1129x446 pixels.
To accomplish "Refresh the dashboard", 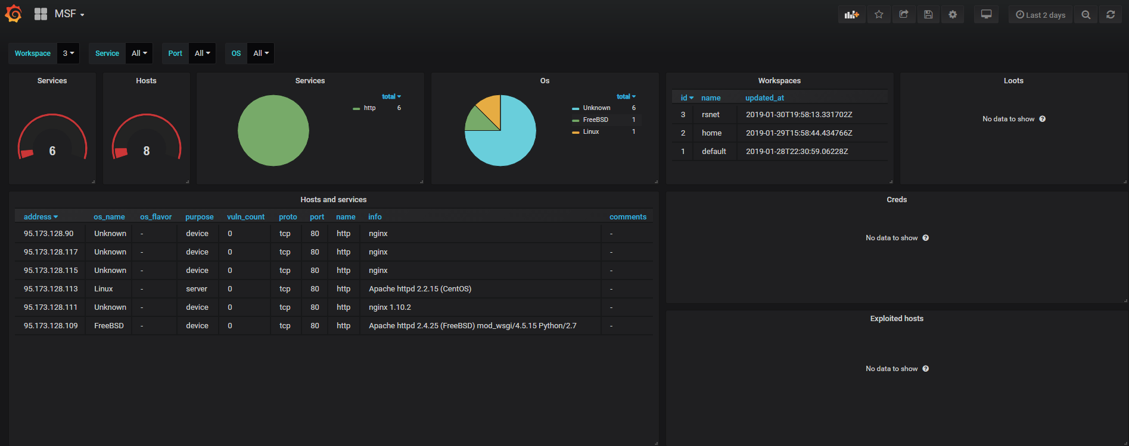I will (1111, 15).
